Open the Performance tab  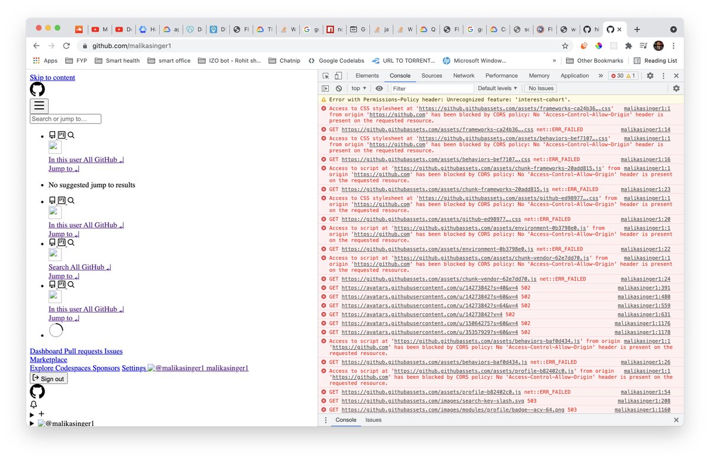pos(501,76)
